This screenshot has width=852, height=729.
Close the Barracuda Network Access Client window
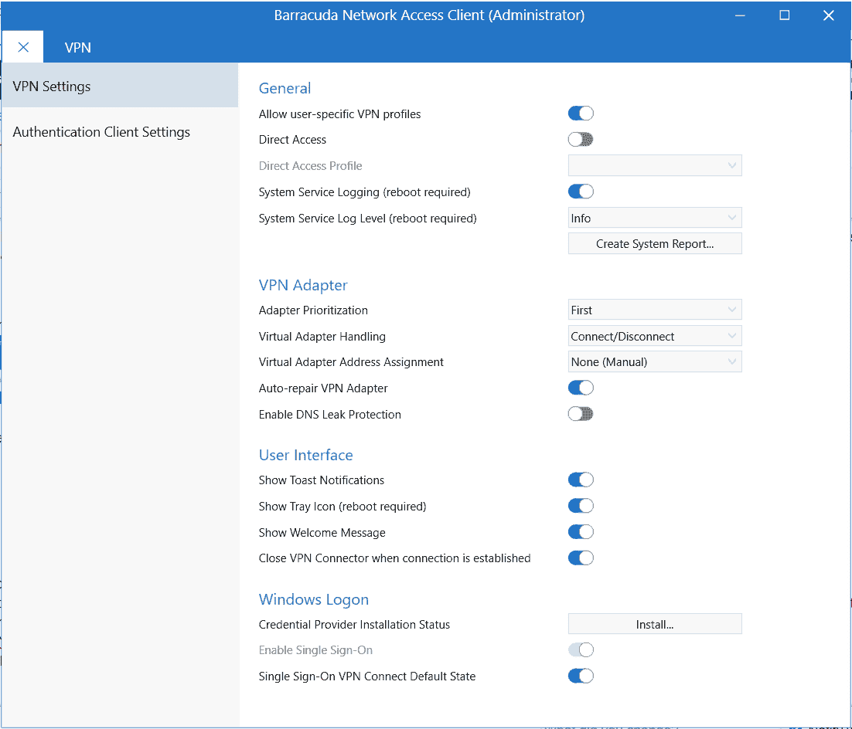(828, 15)
